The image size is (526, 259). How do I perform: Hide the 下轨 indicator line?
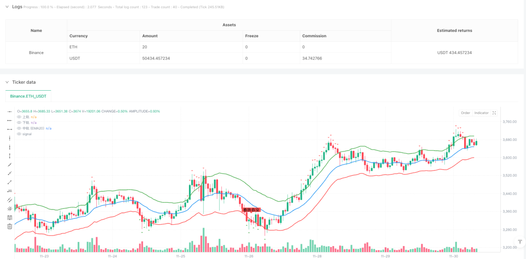click(19, 123)
